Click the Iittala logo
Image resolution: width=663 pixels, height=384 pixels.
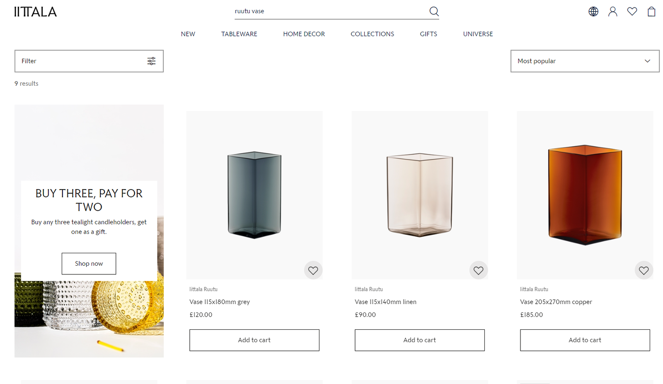pos(36,12)
